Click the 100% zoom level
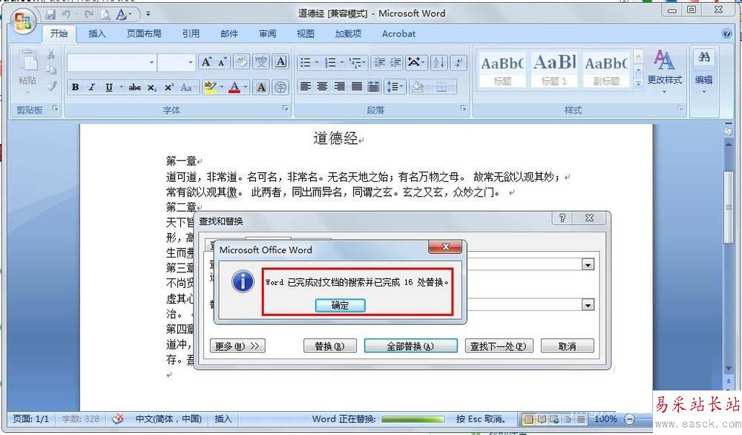Screen dimensions: 742x435 coord(605,419)
